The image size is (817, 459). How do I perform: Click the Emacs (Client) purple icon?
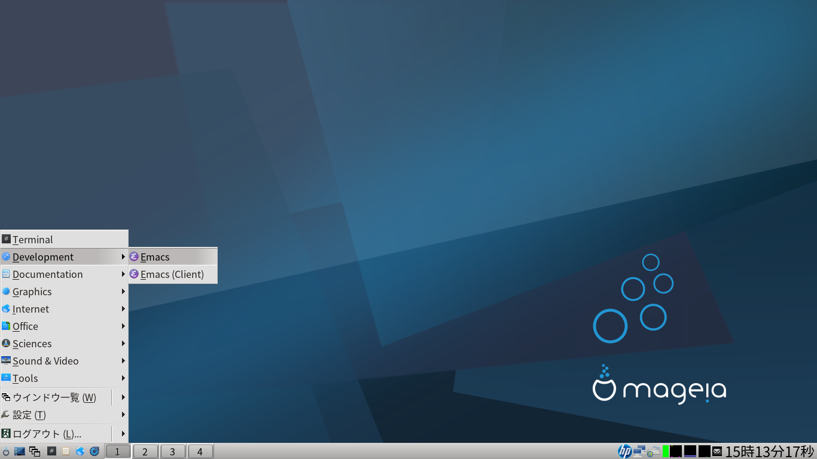pyautogui.click(x=134, y=274)
